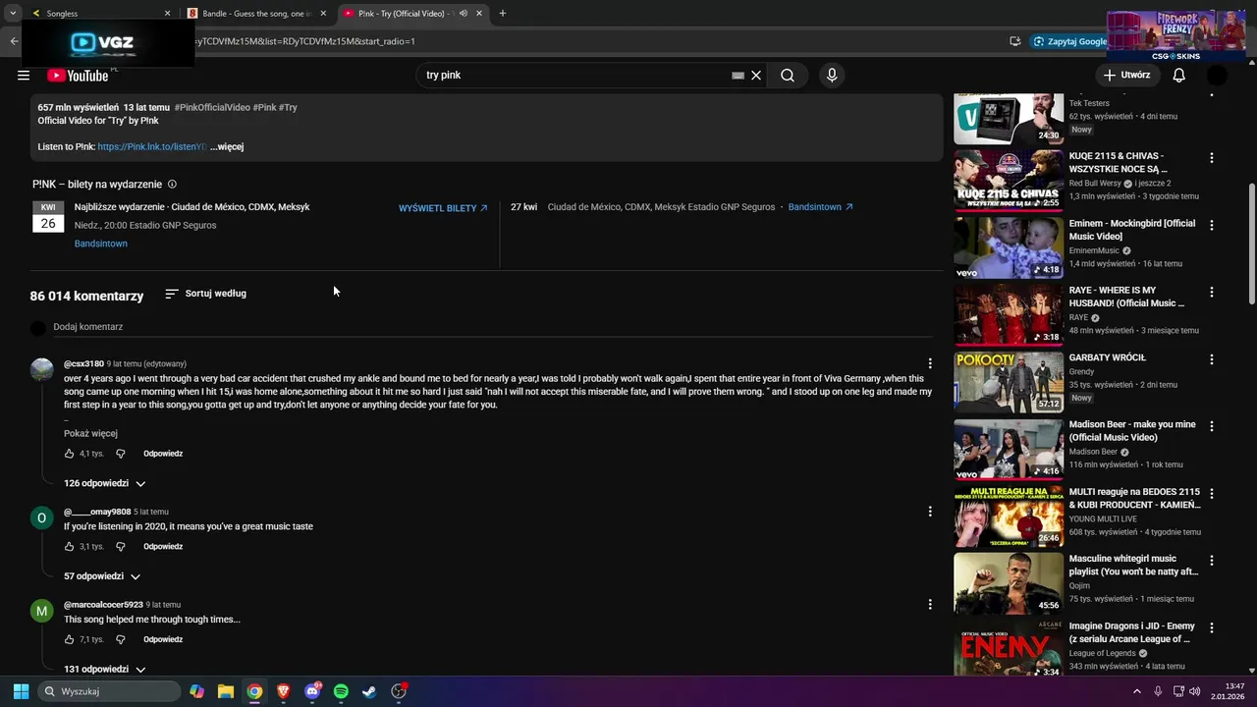Click the info icon next to bilety na wydarzenie
Screen dimensions: 1257x707
[172, 185]
